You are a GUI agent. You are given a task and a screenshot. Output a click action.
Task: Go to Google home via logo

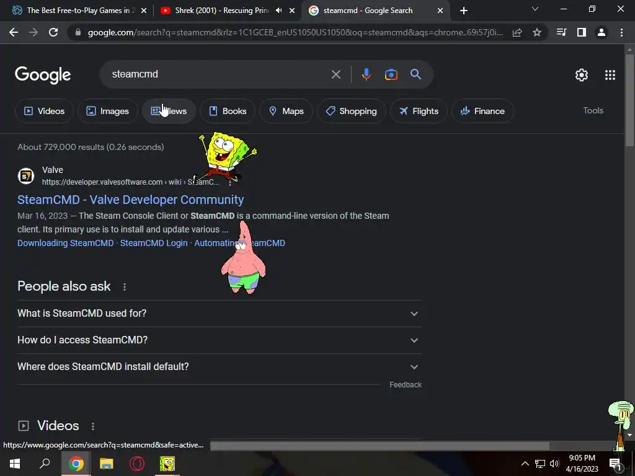tap(43, 75)
